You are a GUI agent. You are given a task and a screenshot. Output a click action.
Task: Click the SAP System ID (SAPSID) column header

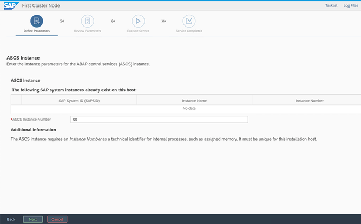tap(79, 101)
